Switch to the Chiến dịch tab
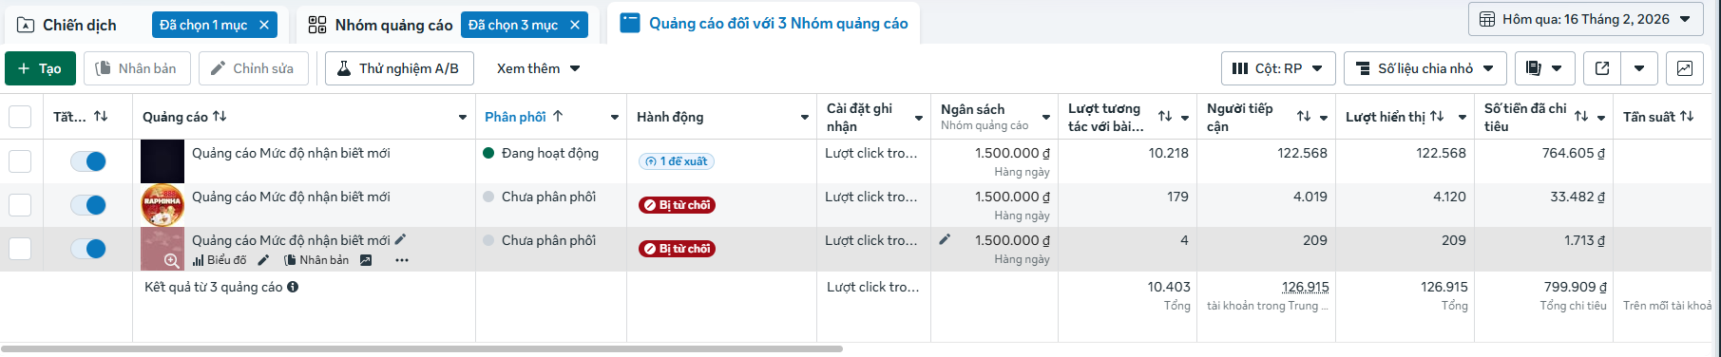 click(80, 25)
